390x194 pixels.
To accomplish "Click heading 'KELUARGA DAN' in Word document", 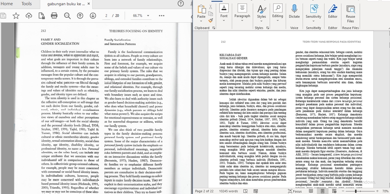I will click(x=230, y=55).
